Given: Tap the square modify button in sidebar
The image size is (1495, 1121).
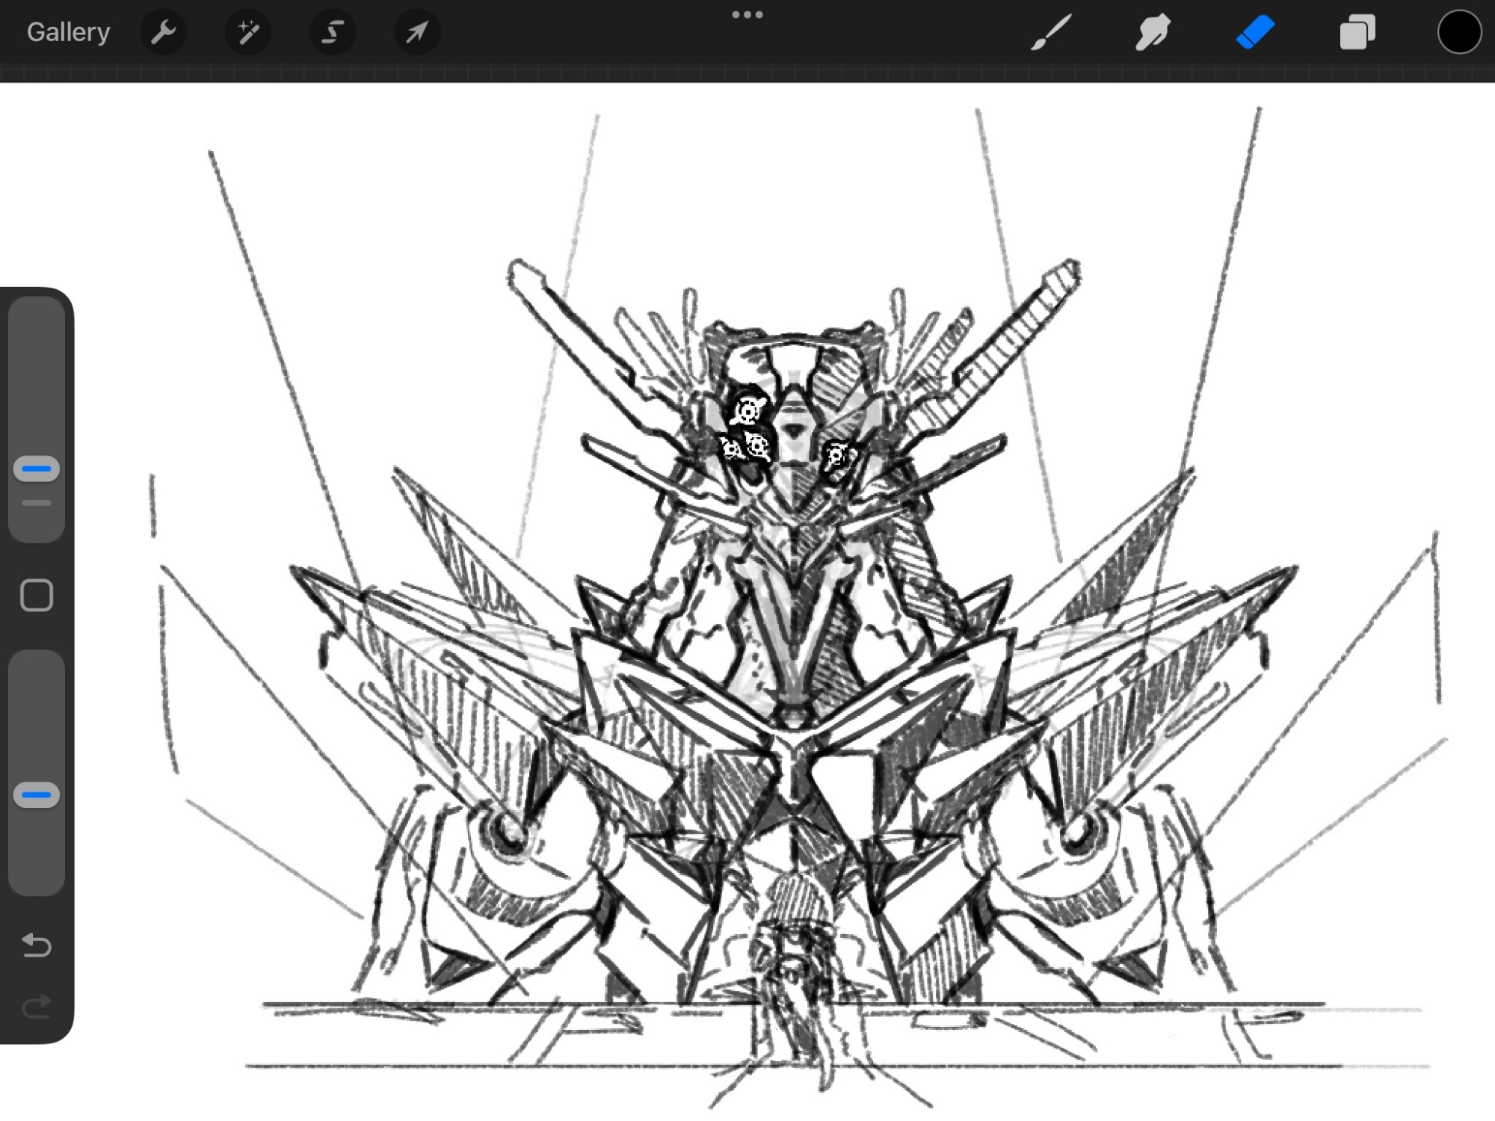Looking at the screenshot, I should [x=36, y=596].
